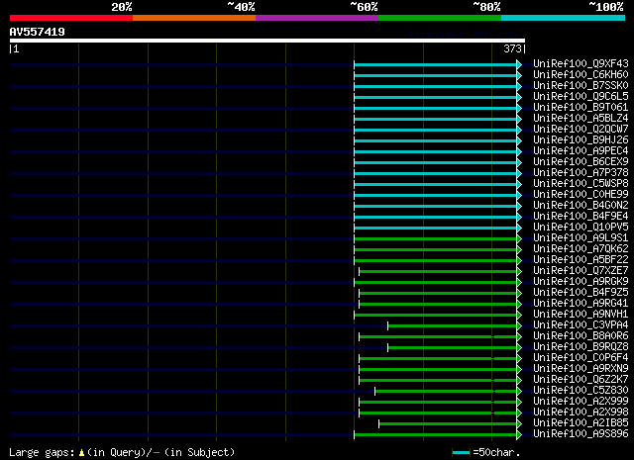Choose the UniRef100_Q7XZE7 label
The width and height of the screenshot is (634, 460).
pos(581,271)
